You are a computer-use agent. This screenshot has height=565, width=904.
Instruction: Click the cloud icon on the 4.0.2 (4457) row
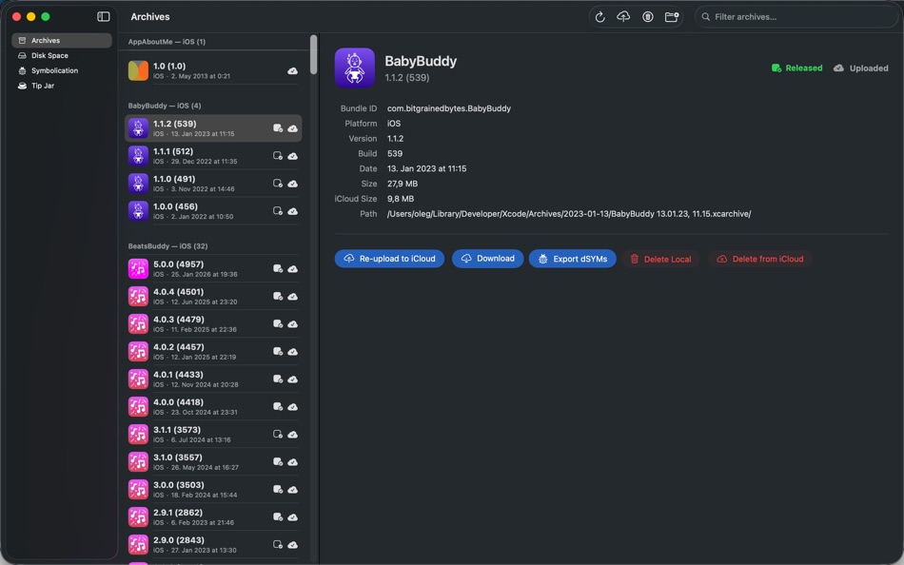point(293,352)
